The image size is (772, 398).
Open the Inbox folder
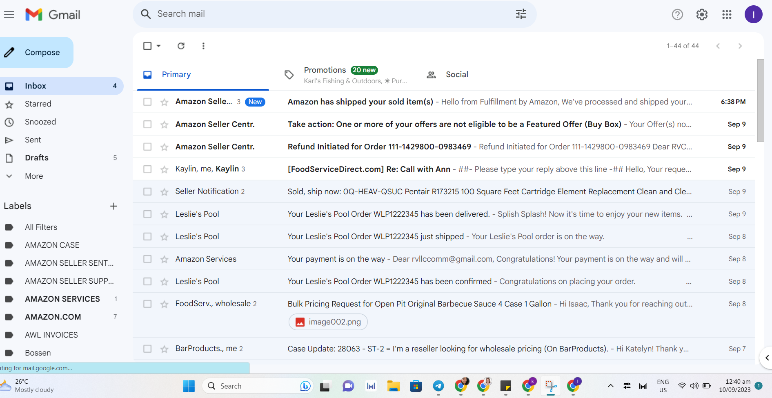click(62, 86)
